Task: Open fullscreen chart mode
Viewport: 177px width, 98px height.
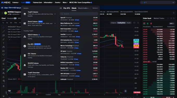Action: (x=138, y=23)
